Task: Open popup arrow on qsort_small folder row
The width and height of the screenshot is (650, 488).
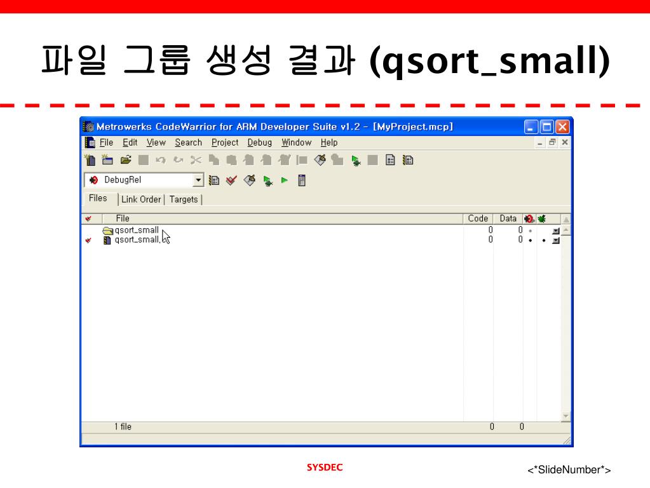Action: click(556, 231)
